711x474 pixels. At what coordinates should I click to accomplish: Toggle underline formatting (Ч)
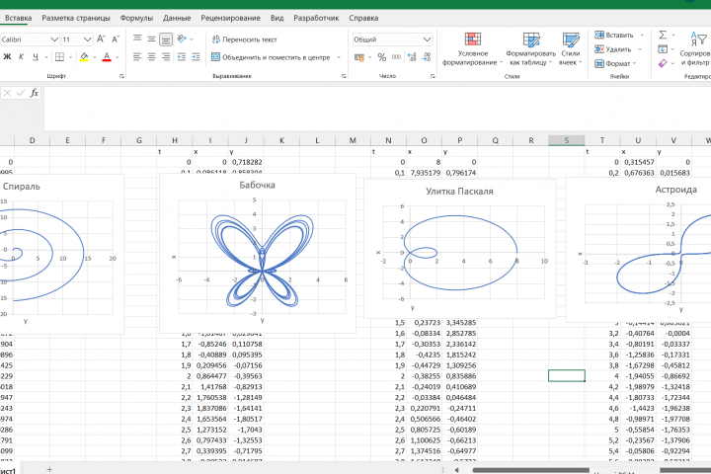pos(36,57)
